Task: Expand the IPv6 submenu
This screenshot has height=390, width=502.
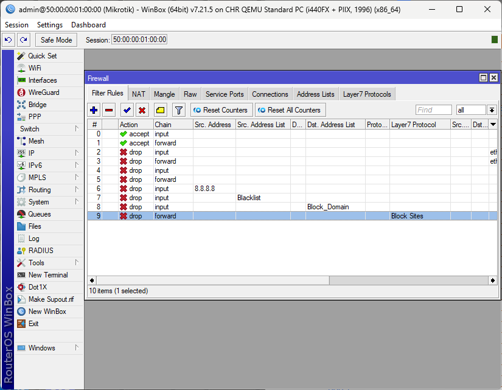Action: 49,165
